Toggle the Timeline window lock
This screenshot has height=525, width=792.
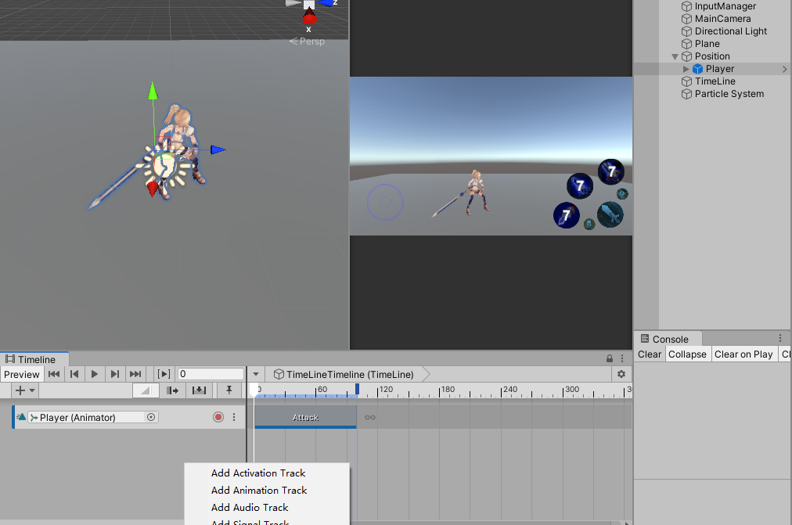(x=610, y=358)
